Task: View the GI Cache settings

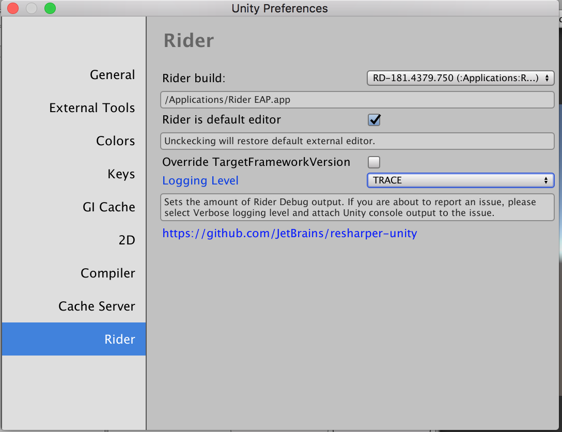Action: click(x=109, y=207)
